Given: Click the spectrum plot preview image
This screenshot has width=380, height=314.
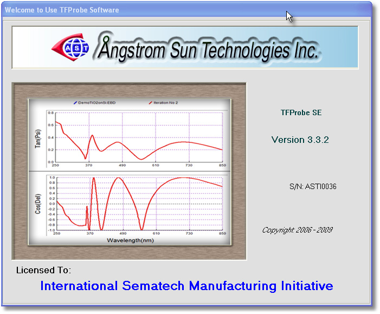Looking at the screenshot, I should [129, 172].
